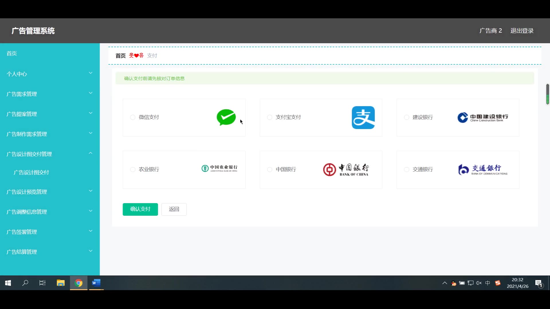Expand 广告制作需求管理 chevron arrow
Image resolution: width=550 pixels, height=309 pixels.
[x=91, y=133]
